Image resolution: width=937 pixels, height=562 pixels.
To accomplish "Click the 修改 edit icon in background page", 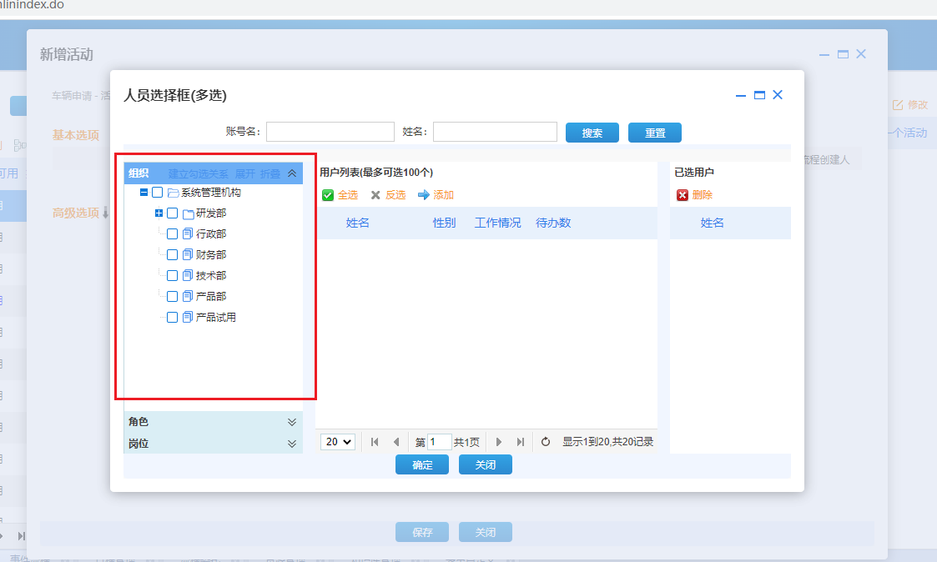I will [898, 105].
